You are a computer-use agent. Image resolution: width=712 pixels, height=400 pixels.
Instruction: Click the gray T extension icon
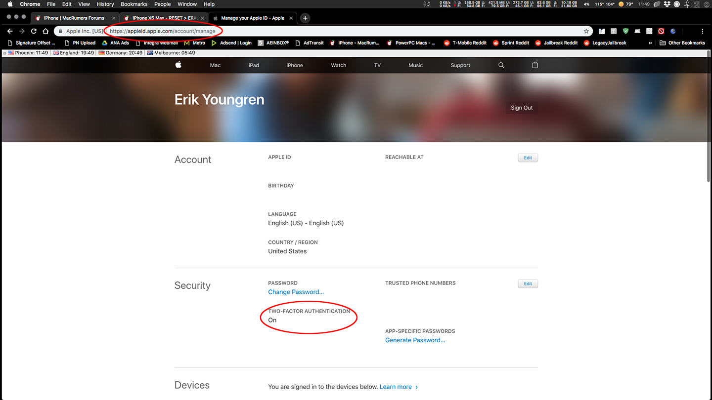[x=614, y=31]
